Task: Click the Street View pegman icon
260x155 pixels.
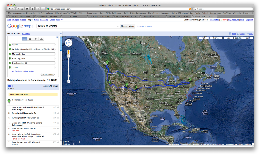Action: 69,52
